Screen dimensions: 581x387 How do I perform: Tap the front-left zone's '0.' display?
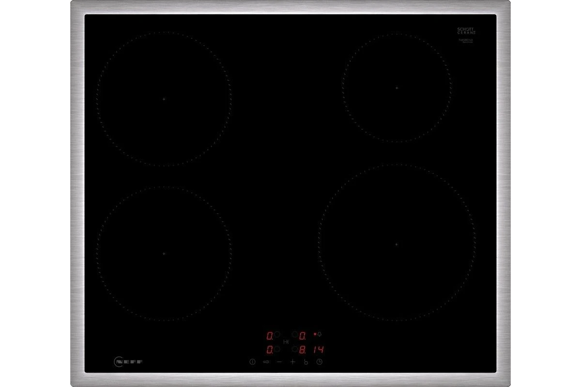click(x=269, y=350)
